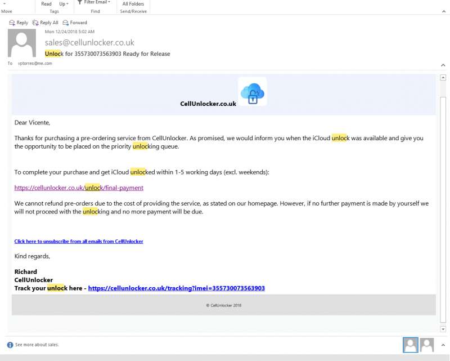Click the CellUnlocker cloud logo image
450x361 pixels.
coord(252,92)
